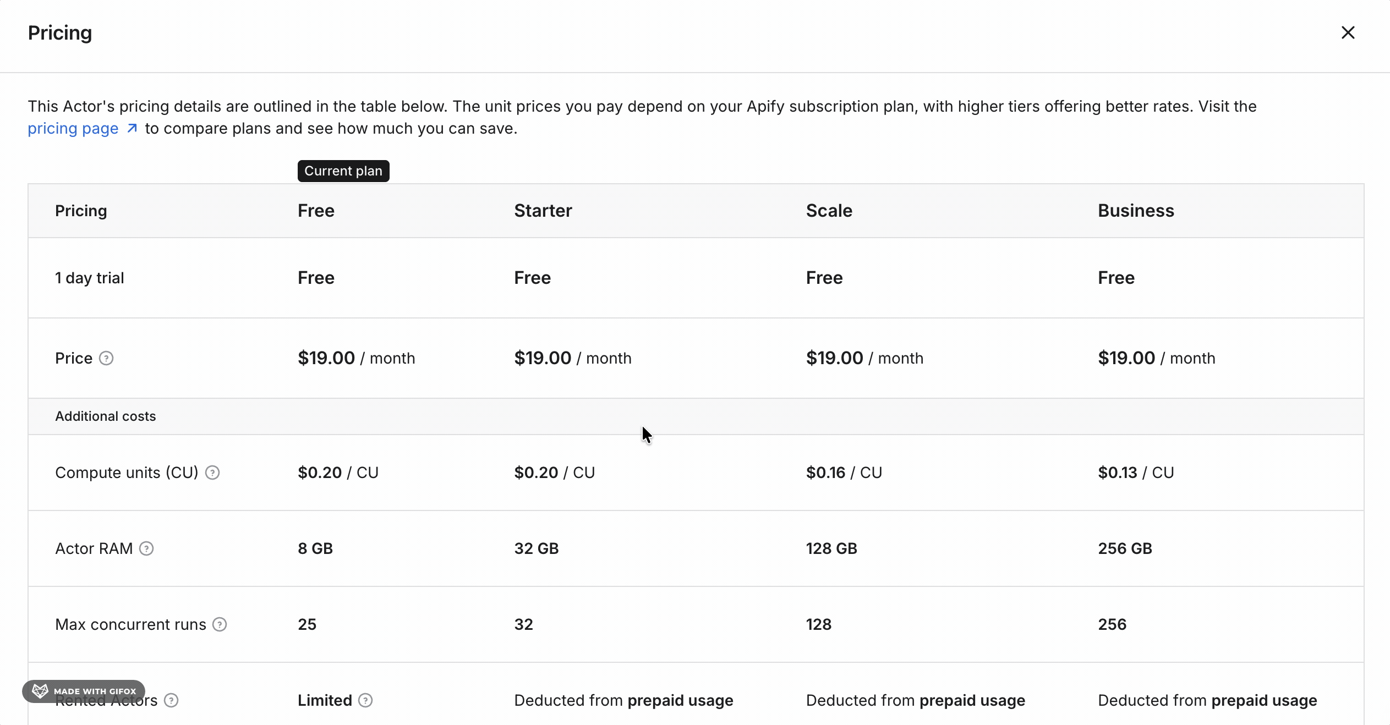1390x725 pixels.
Task: Click the Actor RAM info icon
Action: 146,548
